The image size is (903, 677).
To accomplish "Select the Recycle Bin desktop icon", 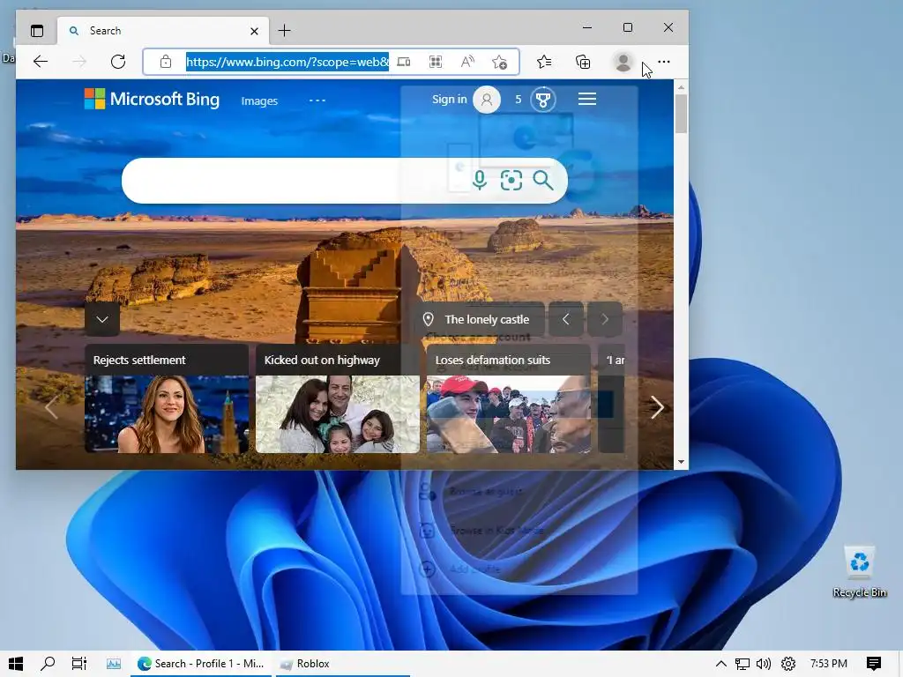I will (859, 572).
